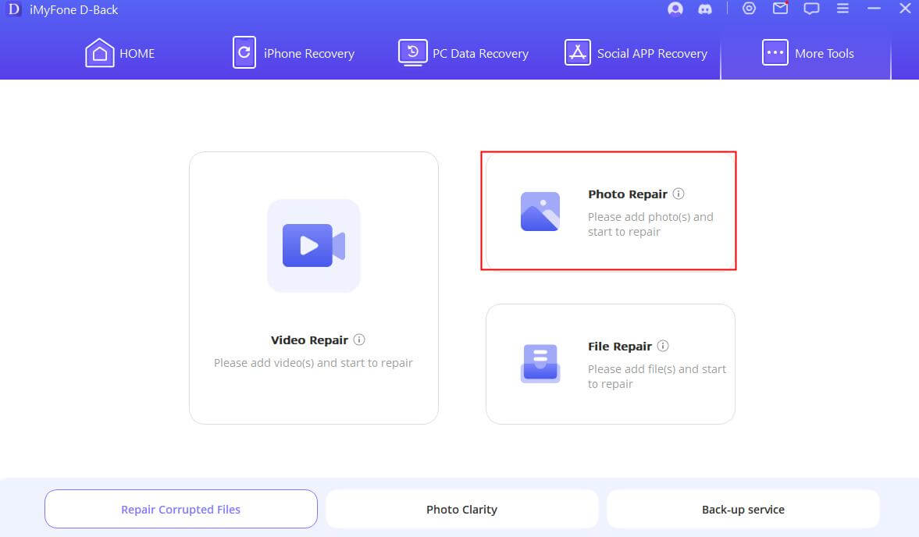Minimize the D-Back window
Viewport: 919px width, 537px height.
pos(874,9)
